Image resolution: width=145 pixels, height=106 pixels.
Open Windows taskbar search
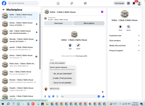coord(8,104)
